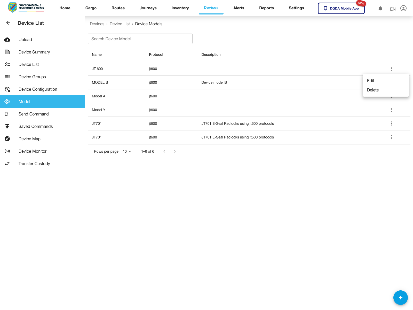This screenshot has width=413, height=310.
Task: Click the Send Command sidebar icon
Action: (x=7, y=114)
